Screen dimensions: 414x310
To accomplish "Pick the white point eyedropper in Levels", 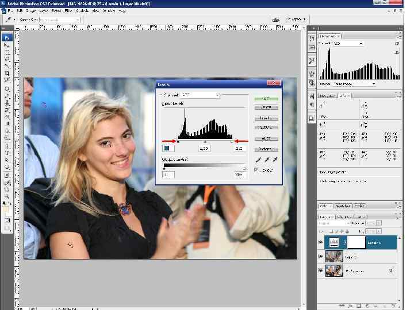I will click(275, 160).
